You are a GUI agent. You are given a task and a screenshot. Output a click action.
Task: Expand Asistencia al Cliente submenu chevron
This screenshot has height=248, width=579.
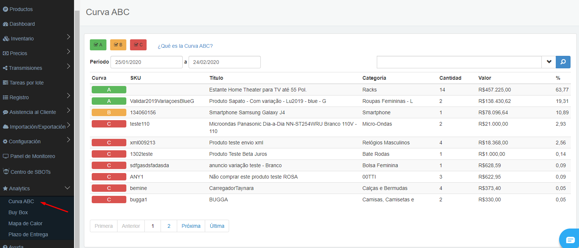[69, 110]
